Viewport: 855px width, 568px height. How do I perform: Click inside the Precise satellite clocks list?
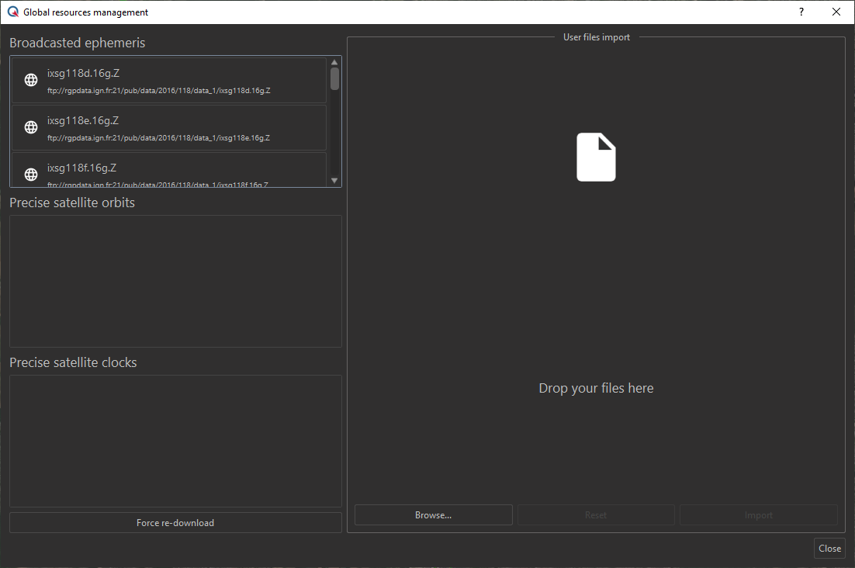pos(175,441)
